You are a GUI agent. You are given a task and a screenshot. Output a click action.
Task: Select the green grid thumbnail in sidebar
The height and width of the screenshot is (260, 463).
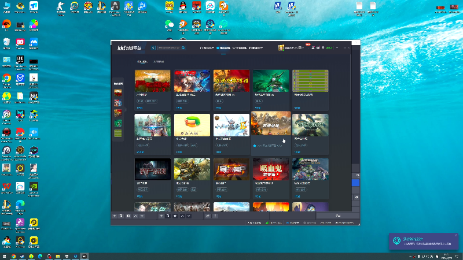[x=118, y=133]
